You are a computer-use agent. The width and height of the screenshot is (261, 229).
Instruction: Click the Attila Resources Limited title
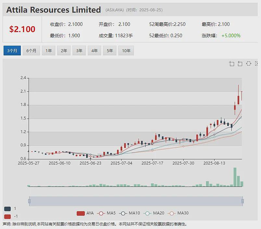(54, 10)
